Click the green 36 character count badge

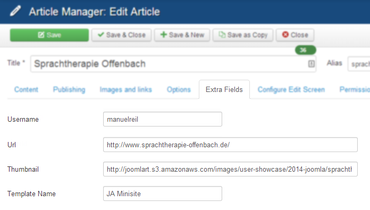coord(305,50)
